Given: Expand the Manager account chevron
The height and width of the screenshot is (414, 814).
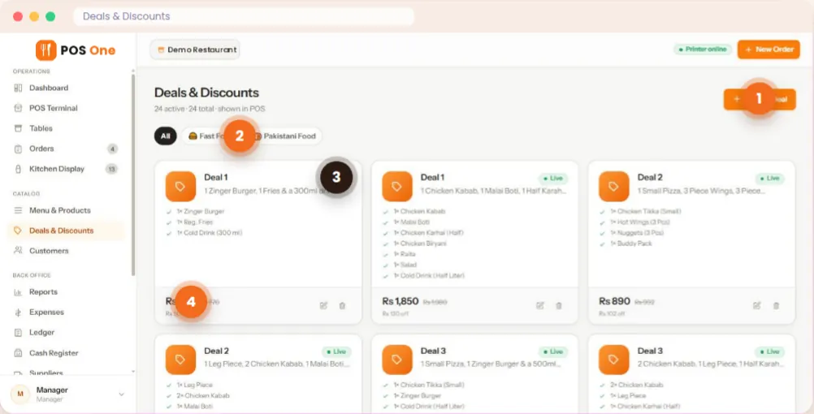Looking at the screenshot, I should pos(122,395).
